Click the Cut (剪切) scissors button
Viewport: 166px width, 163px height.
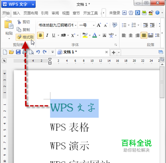tap(23, 22)
